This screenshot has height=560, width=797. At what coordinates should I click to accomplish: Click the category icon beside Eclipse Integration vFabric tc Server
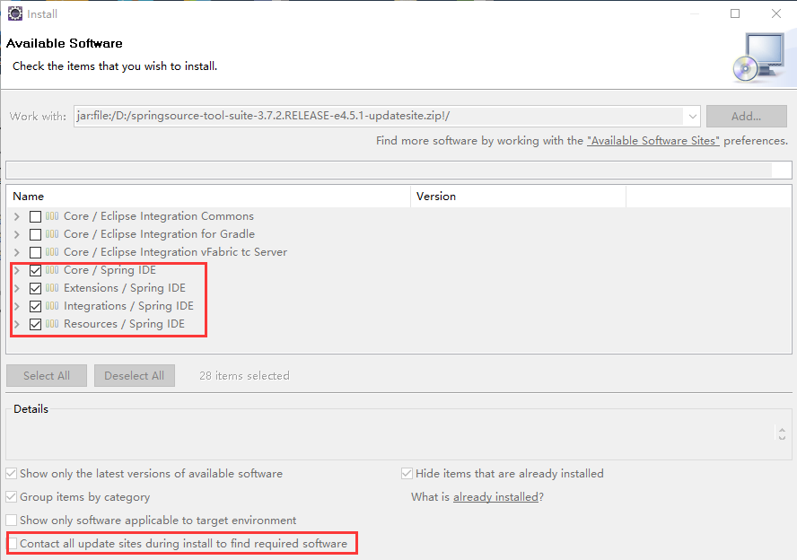[x=52, y=252]
